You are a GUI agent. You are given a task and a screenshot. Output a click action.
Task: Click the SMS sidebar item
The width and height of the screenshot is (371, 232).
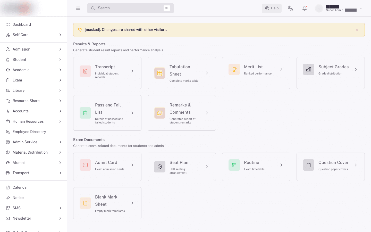pyautogui.click(x=33, y=208)
